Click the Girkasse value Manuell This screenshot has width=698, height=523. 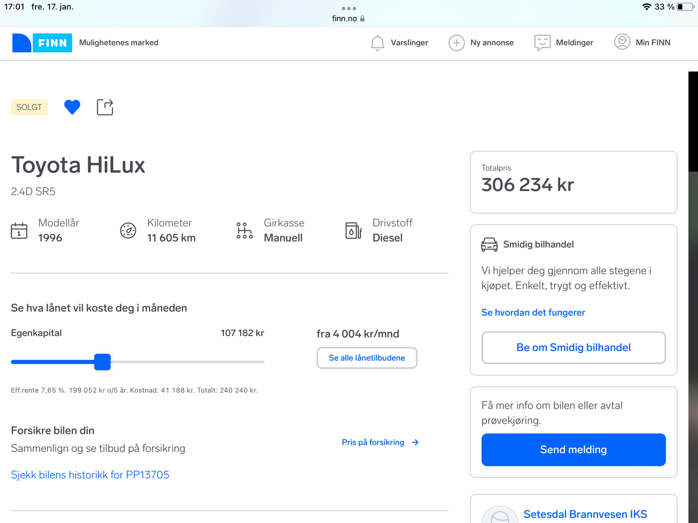coord(283,238)
